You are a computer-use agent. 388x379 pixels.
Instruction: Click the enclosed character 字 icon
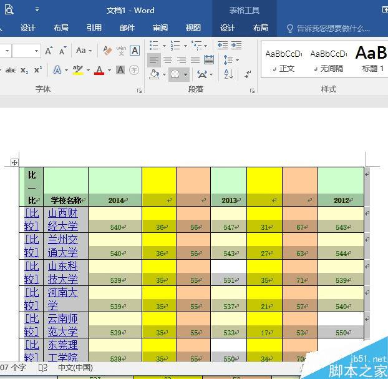pyautogui.click(x=134, y=70)
